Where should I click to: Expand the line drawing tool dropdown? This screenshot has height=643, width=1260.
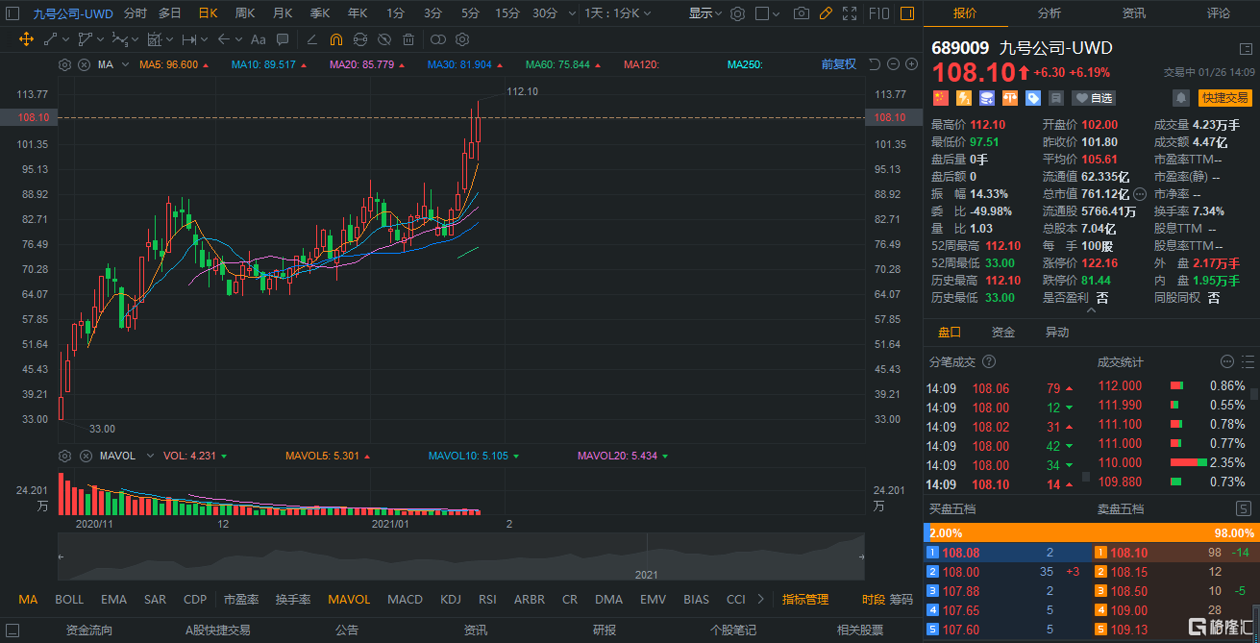65,39
